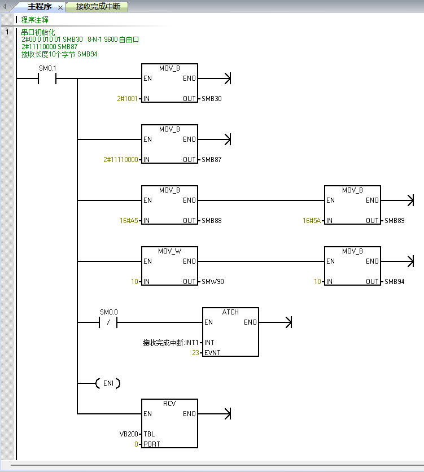Open the 接收完成中断 tab
The width and height of the screenshot is (424, 472).
97,7
